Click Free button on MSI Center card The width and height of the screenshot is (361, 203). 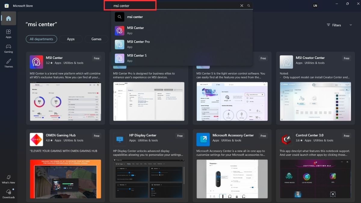click(x=97, y=58)
